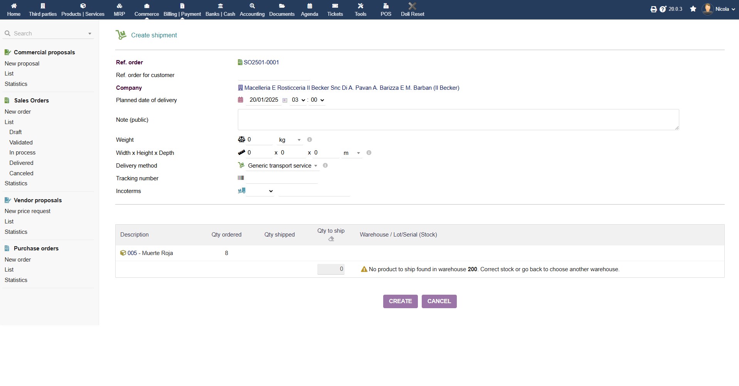
Task: Open the Incoterms select box
Action: [260, 191]
